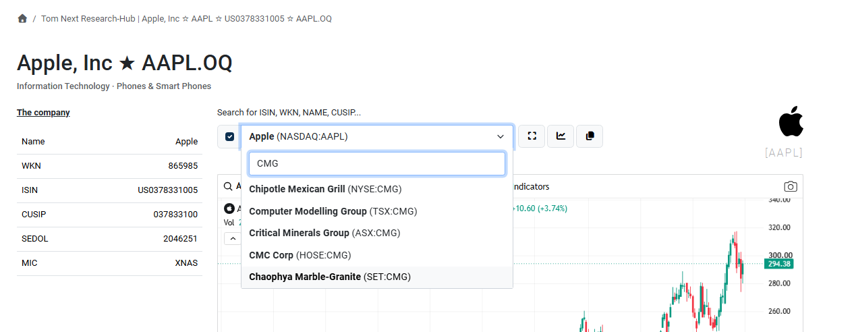This screenshot has width=854, height=332.
Task: Click the 294.38 price label on the axis
Action: click(x=778, y=264)
